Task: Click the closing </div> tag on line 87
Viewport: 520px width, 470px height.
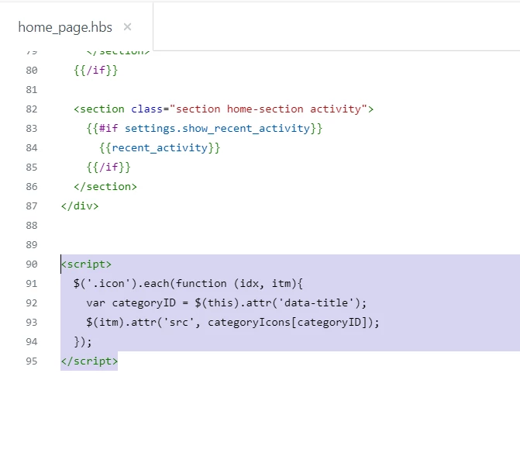Action: [80, 206]
